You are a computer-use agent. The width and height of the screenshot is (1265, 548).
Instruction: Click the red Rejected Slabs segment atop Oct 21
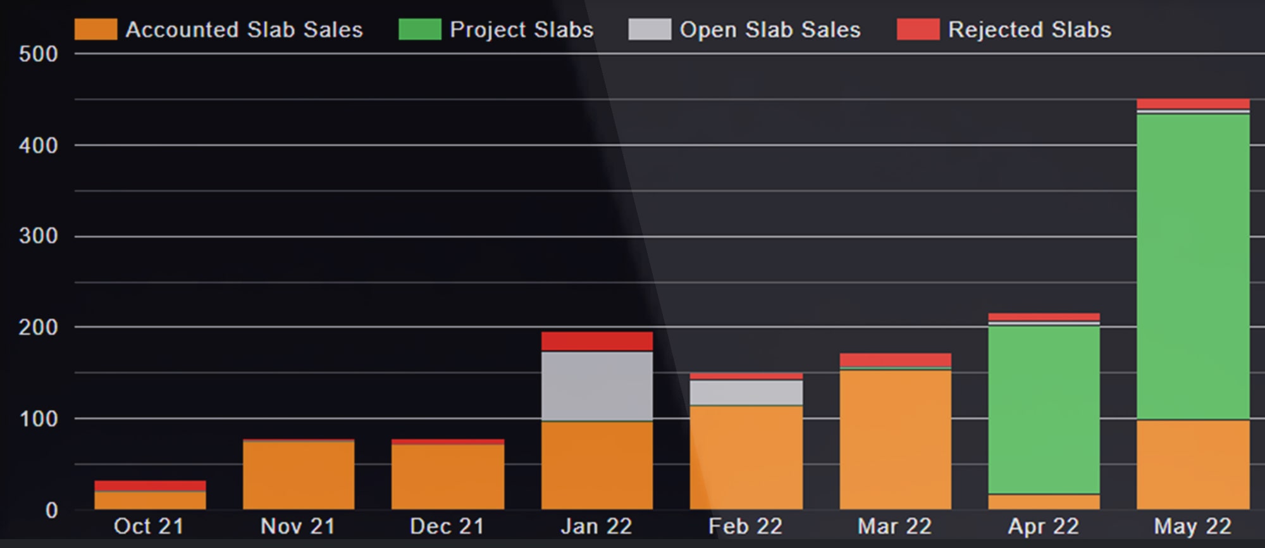[150, 485]
